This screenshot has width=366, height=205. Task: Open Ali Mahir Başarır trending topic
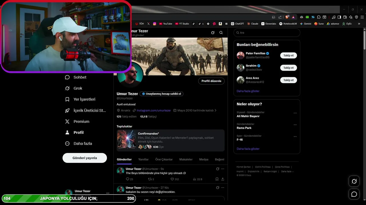(x=248, y=116)
